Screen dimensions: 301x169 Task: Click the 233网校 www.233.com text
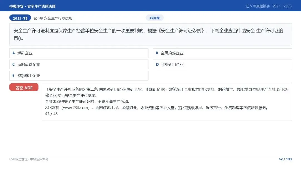[67, 108]
